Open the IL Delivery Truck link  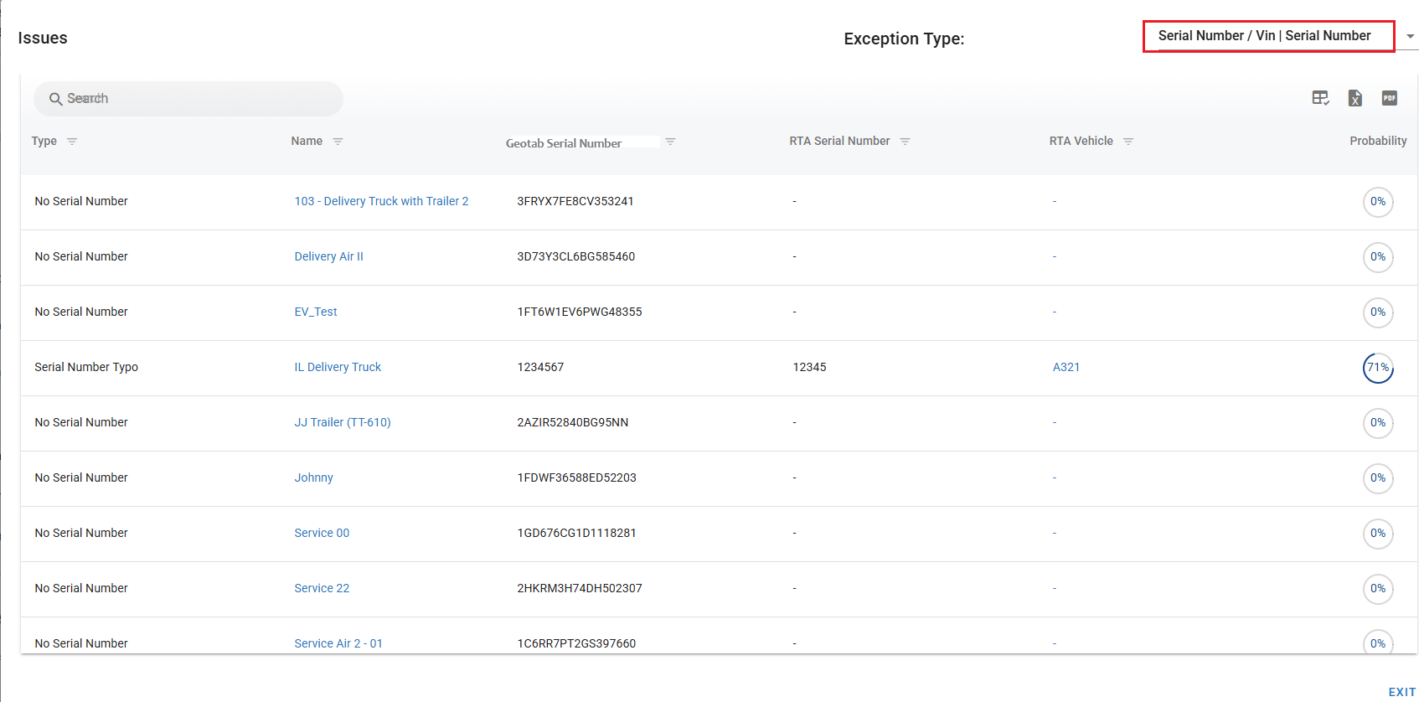(338, 367)
